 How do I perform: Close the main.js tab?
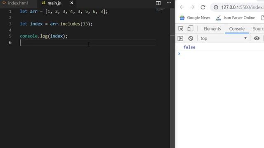click(72, 3)
